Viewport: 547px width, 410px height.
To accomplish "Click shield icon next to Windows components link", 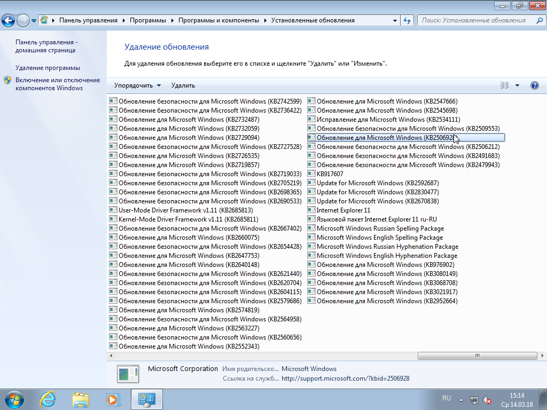I will pyautogui.click(x=7, y=80).
